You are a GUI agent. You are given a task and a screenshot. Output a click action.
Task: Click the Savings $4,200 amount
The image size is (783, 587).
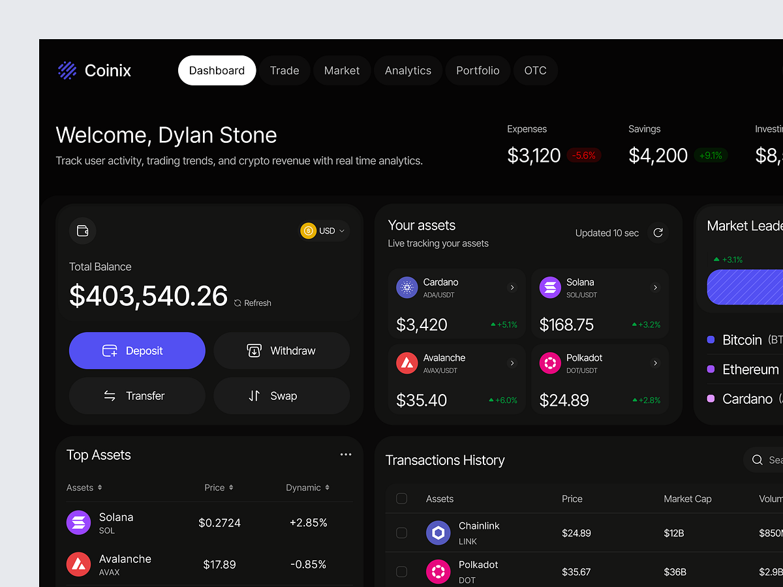[658, 155]
